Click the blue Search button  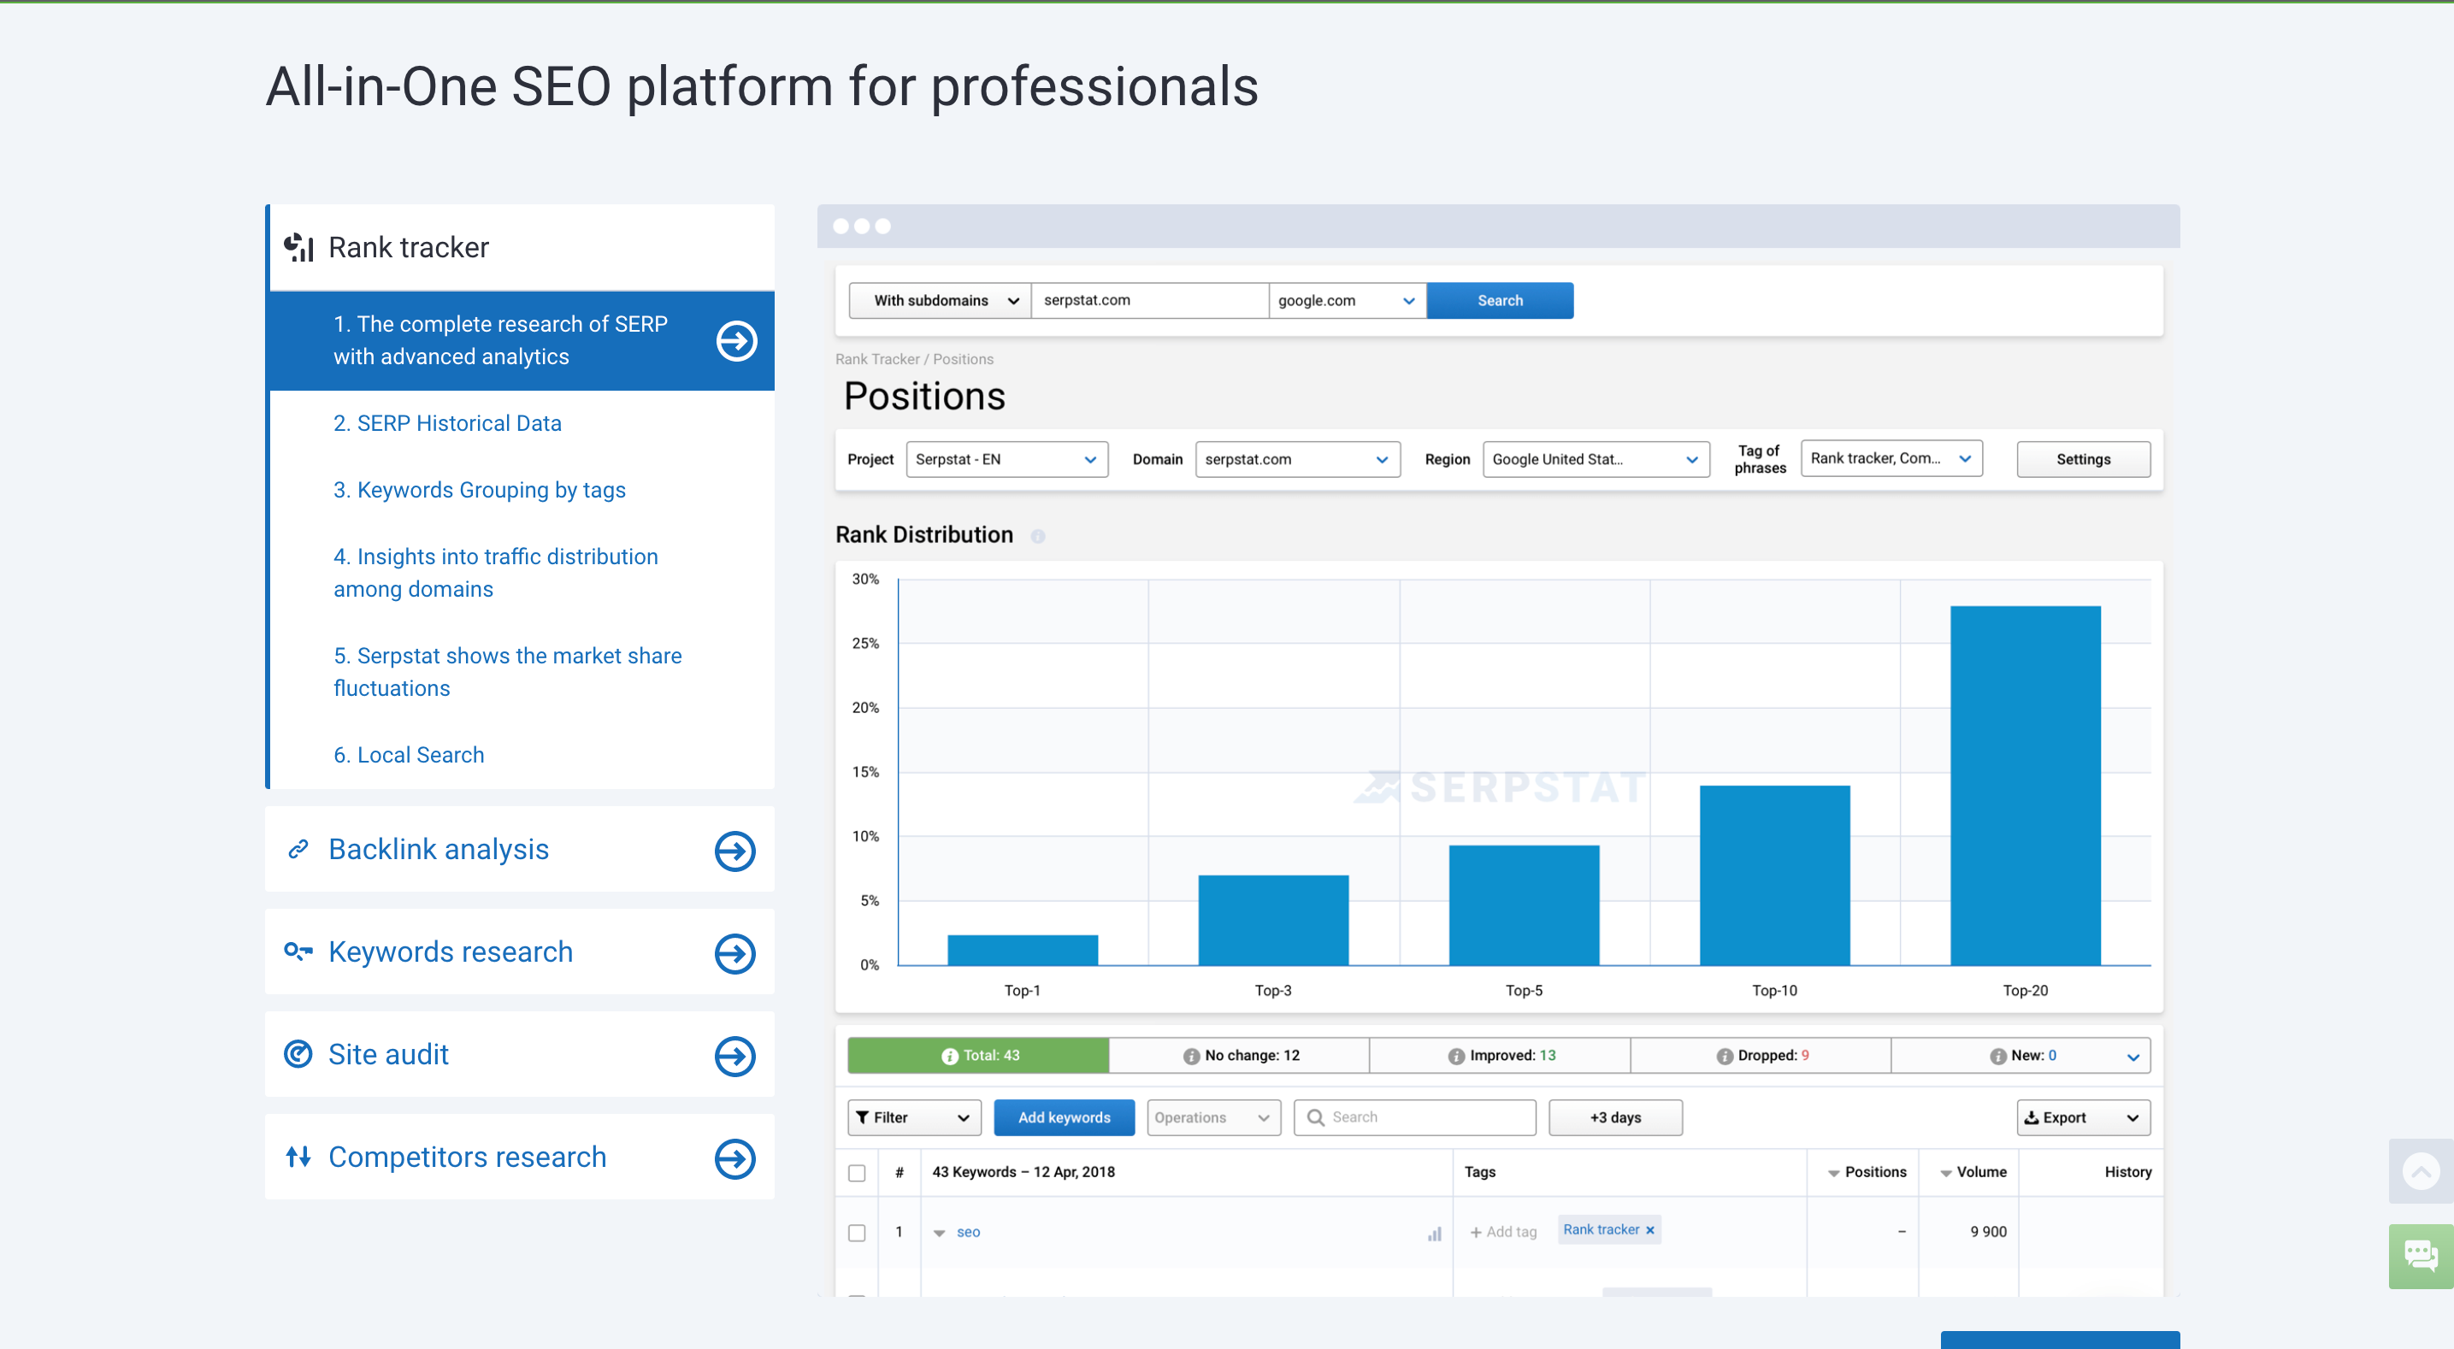point(1500,300)
